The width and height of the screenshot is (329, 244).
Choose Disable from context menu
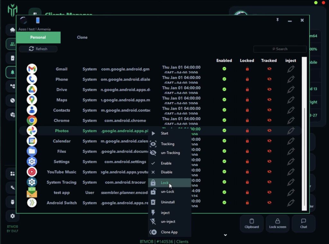point(170,172)
